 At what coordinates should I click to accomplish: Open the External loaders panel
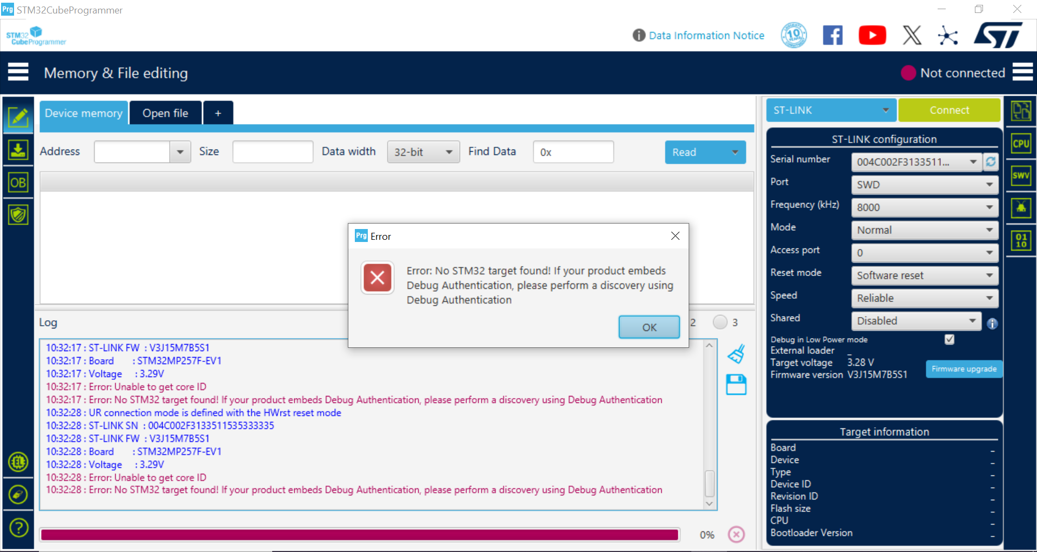click(19, 462)
